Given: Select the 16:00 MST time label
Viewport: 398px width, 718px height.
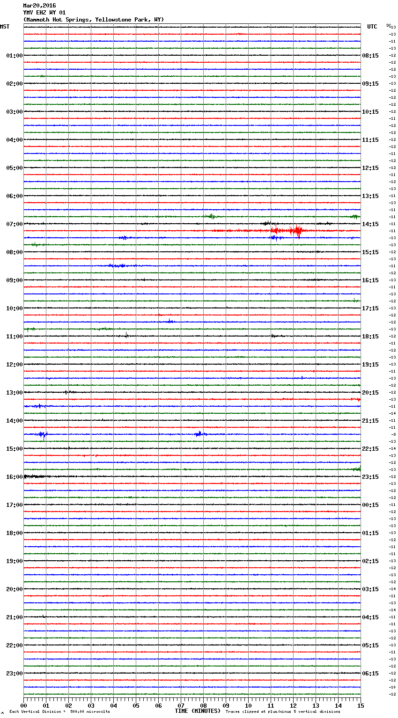Looking at the screenshot, I should coord(15,477).
